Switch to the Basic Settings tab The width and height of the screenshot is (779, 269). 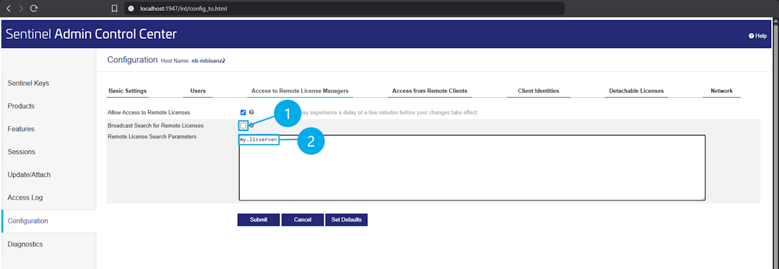tap(127, 91)
